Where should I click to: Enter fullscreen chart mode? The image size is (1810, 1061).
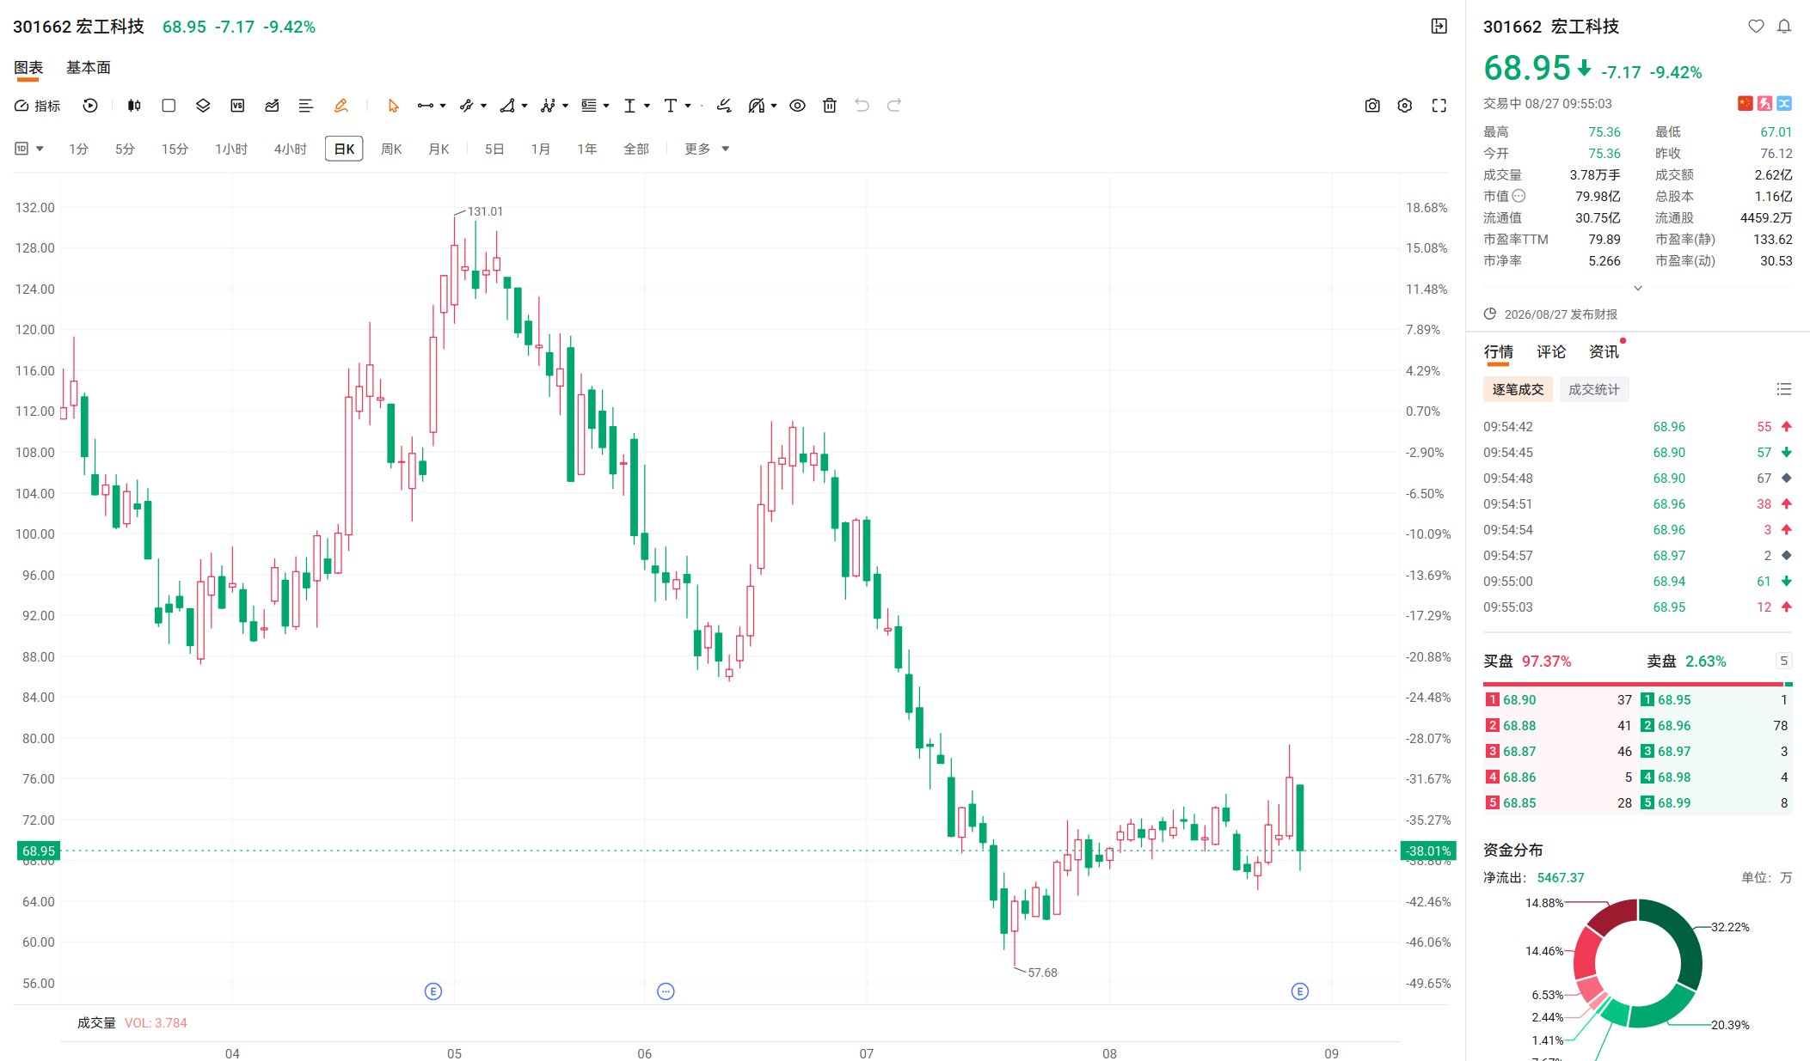tap(1439, 106)
